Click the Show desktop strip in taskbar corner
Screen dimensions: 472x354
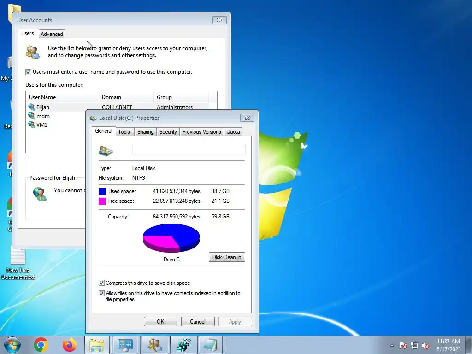469,345
